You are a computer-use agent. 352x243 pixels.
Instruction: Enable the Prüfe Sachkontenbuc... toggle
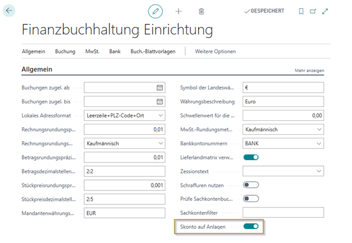click(251, 199)
